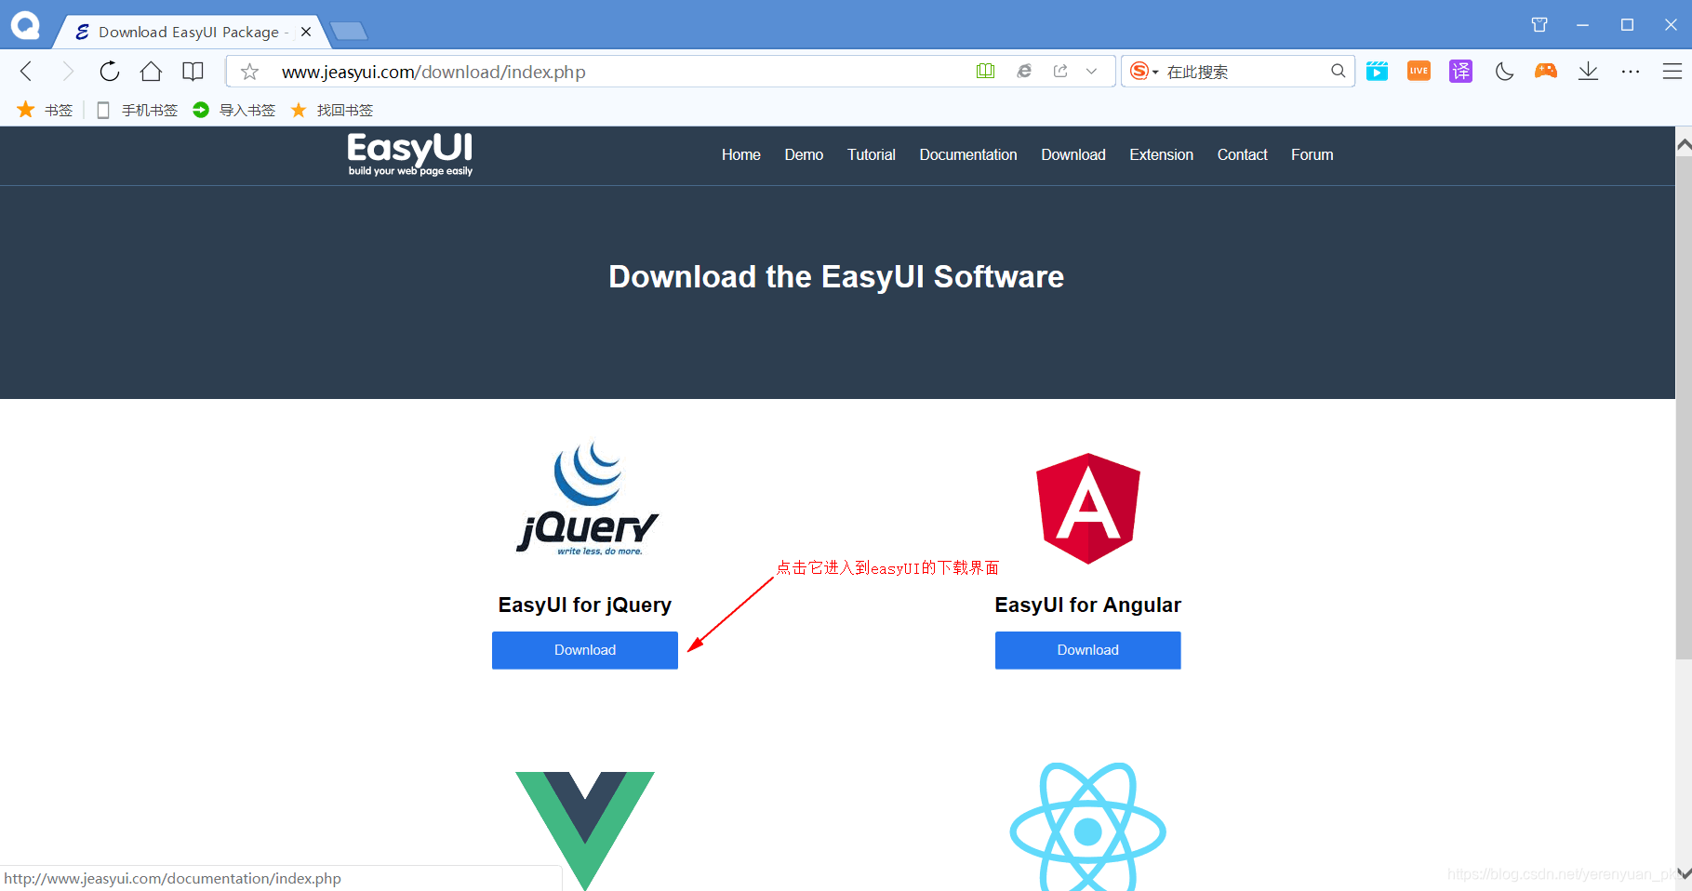This screenshot has height=891, width=1692.
Task: Open Demo in the site navigation
Action: [x=804, y=154]
